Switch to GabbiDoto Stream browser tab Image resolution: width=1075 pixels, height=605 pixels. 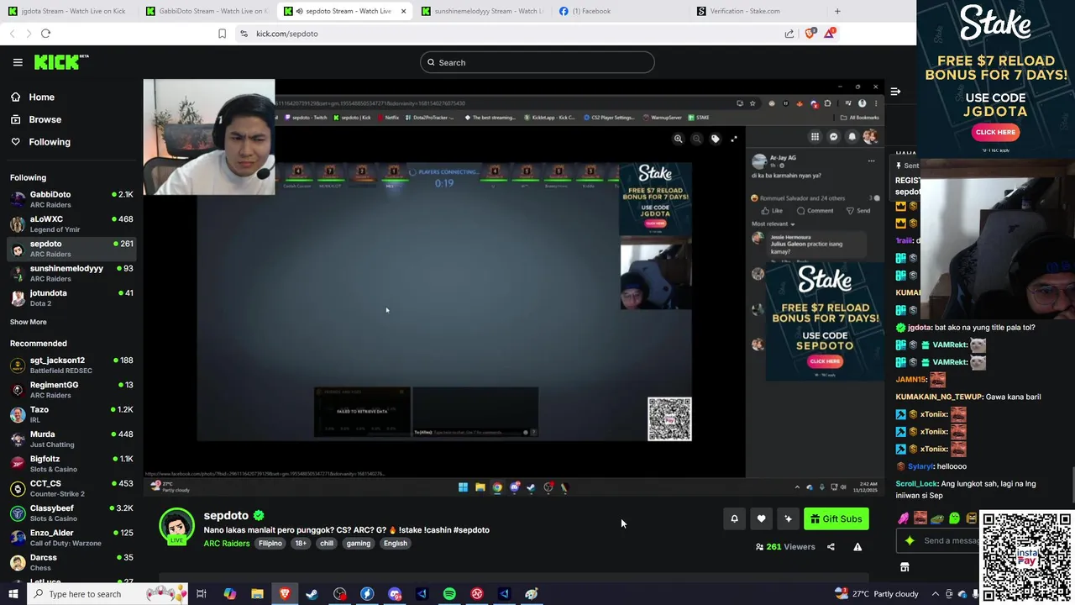(x=207, y=11)
